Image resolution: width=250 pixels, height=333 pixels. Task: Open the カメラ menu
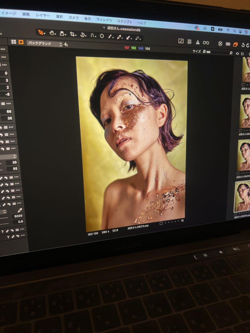pos(73,17)
